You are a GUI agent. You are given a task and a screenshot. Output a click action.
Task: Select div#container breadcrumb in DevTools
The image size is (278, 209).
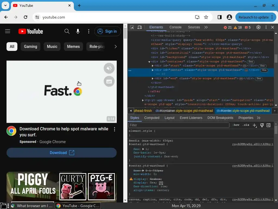(184, 111)
